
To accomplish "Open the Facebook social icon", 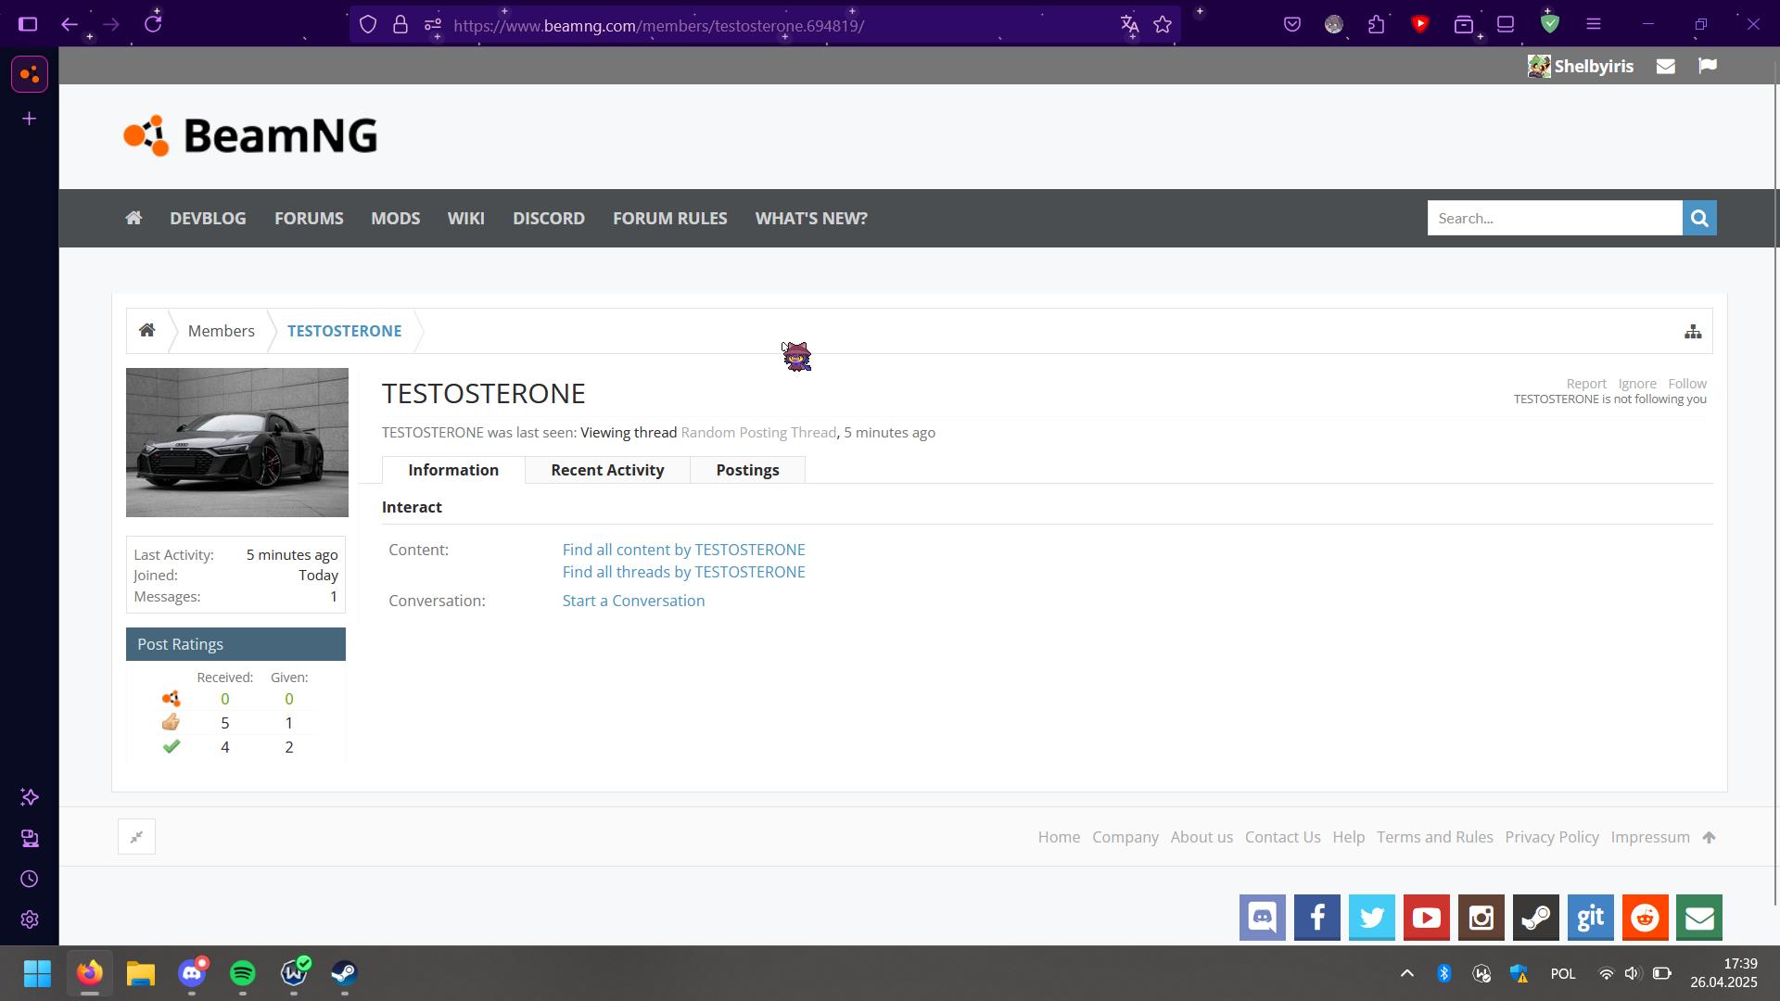I will point(1316,918).
